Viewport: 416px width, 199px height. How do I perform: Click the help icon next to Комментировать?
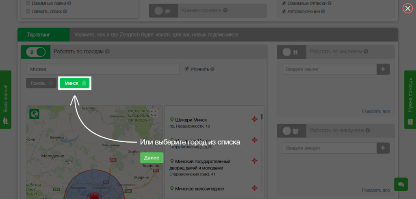pos(225,10)
